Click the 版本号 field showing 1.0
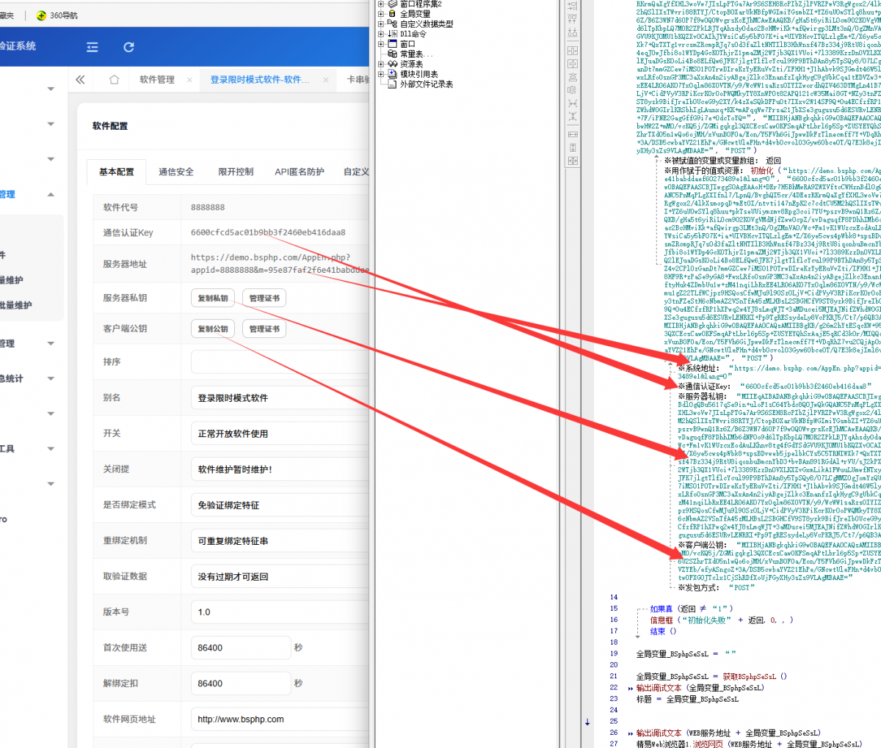The width and height of the screenshot is (881, 748). [x=280, y=612]
